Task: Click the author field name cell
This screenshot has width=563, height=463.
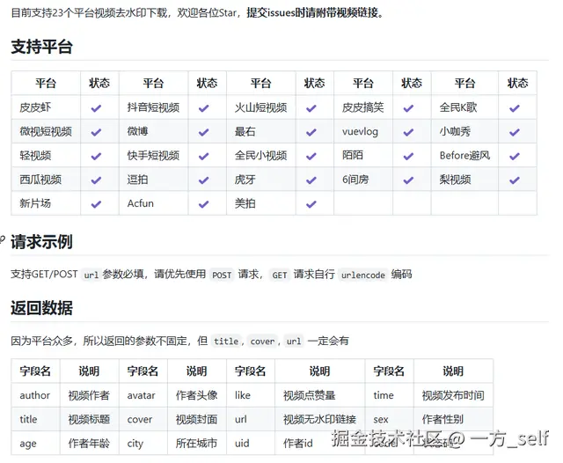Action: tap(35, 395)
